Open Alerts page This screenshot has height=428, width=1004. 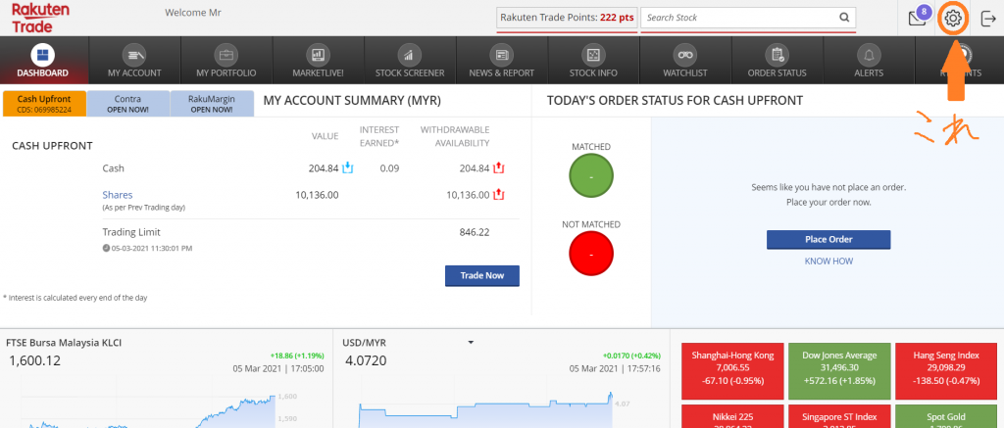[869, 61]
